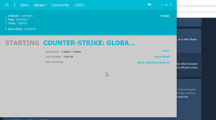216x120 pixels.
Task: Maximize the Steam window
Action: [166, 5]
